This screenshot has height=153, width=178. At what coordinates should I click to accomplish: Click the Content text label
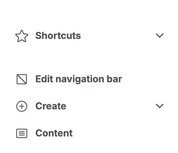tap(54, 133)
